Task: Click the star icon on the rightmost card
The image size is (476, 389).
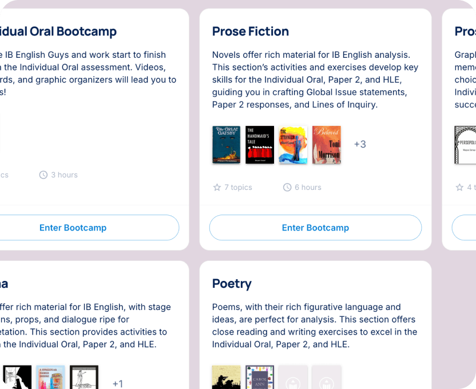Action: (x=459, y=188)
